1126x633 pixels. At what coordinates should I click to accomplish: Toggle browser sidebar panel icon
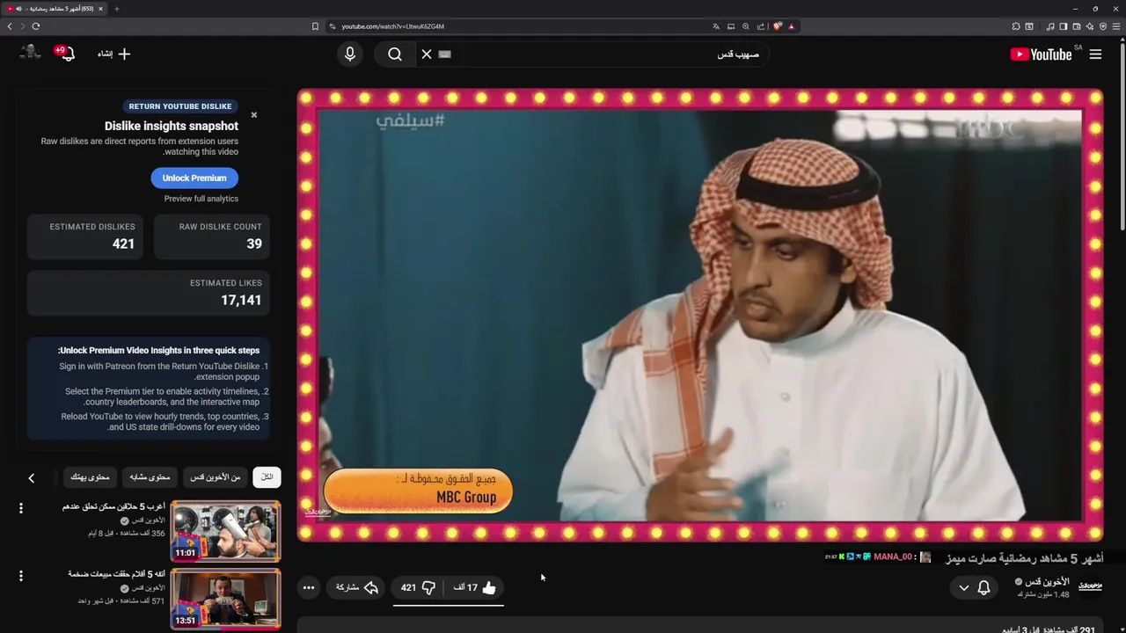1063,26
